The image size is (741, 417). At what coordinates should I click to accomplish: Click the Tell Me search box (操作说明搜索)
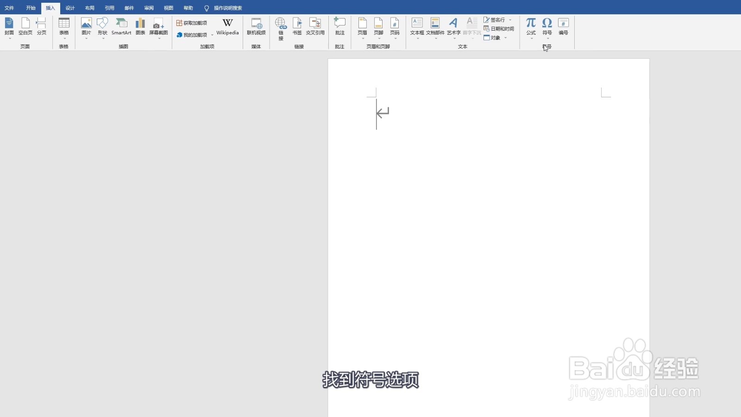point(223,8)
